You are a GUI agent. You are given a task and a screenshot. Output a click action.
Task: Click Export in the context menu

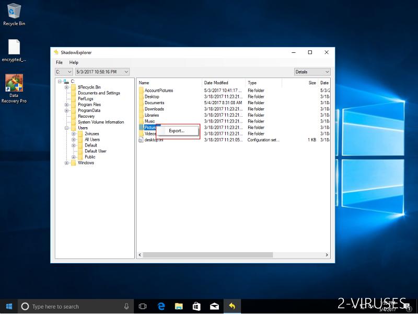(177, 131)
